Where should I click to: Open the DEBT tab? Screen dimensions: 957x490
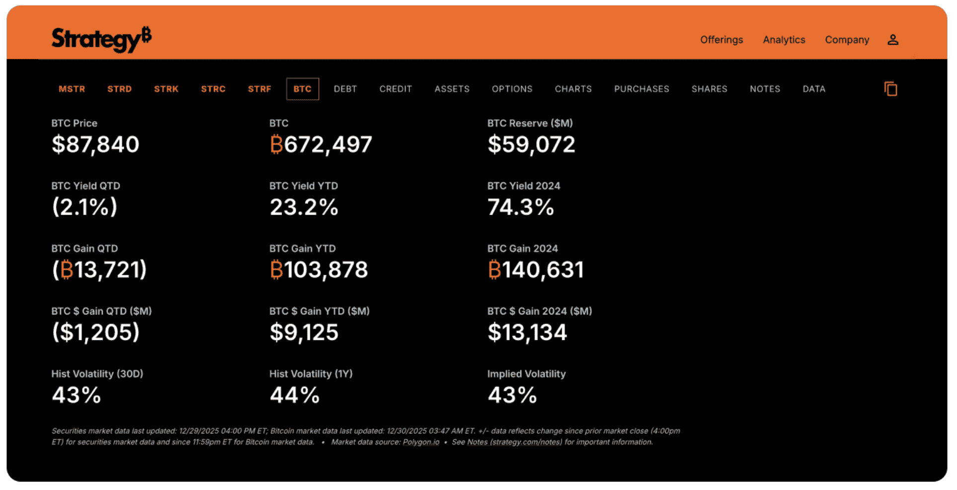click(x=345, y=89)
